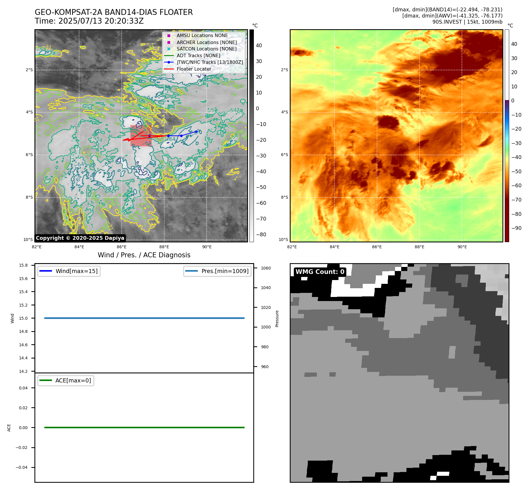
Task: Click 'JTWC/NHC Tracks [13/1800Z]' legend label
Action: [x=210, y=62]
